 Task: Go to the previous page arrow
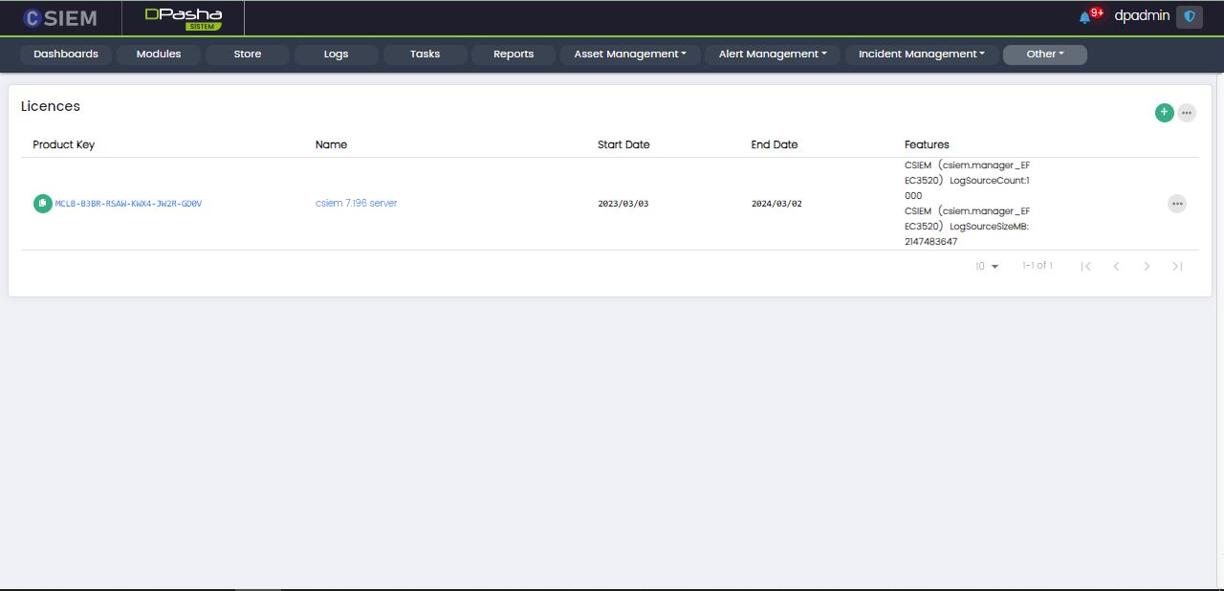pos(1116,267)
